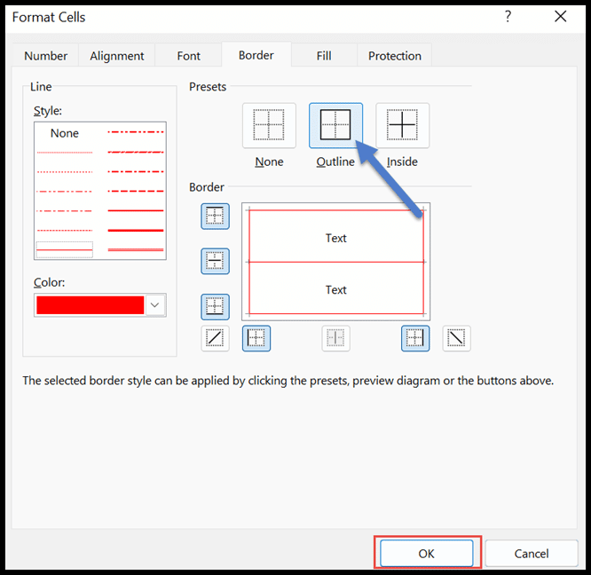Select the slanted dash-dot line style
The height and width of the screenshot is (575, 591).
click(x=136, y=152)
